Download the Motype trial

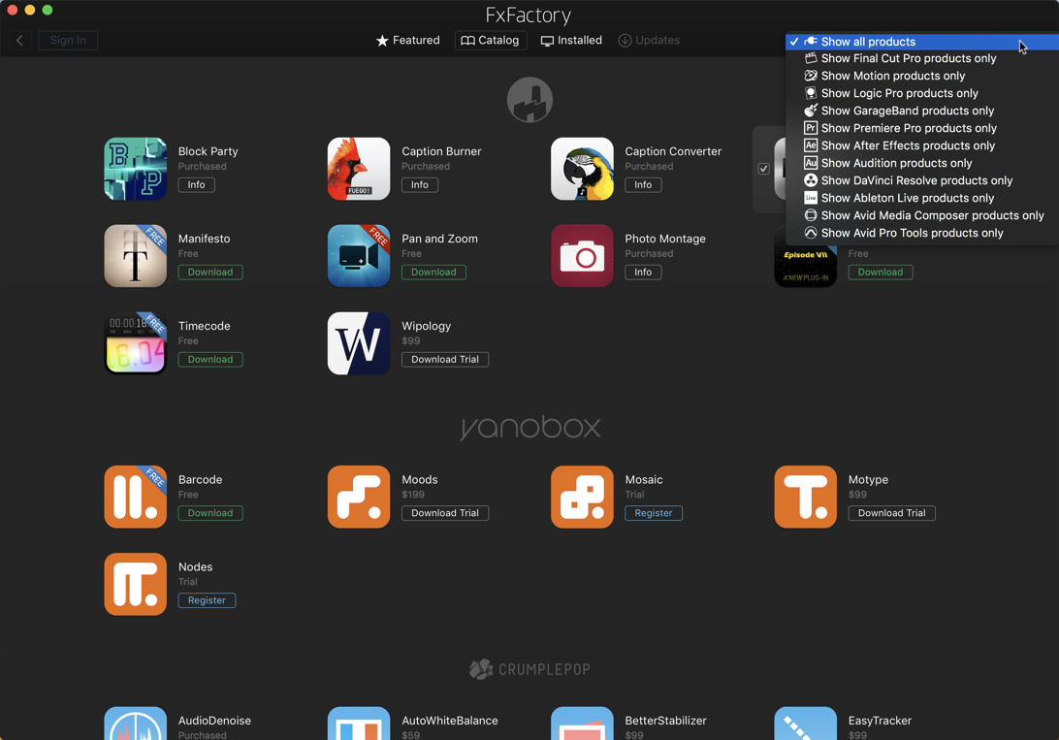coord(891,513)
